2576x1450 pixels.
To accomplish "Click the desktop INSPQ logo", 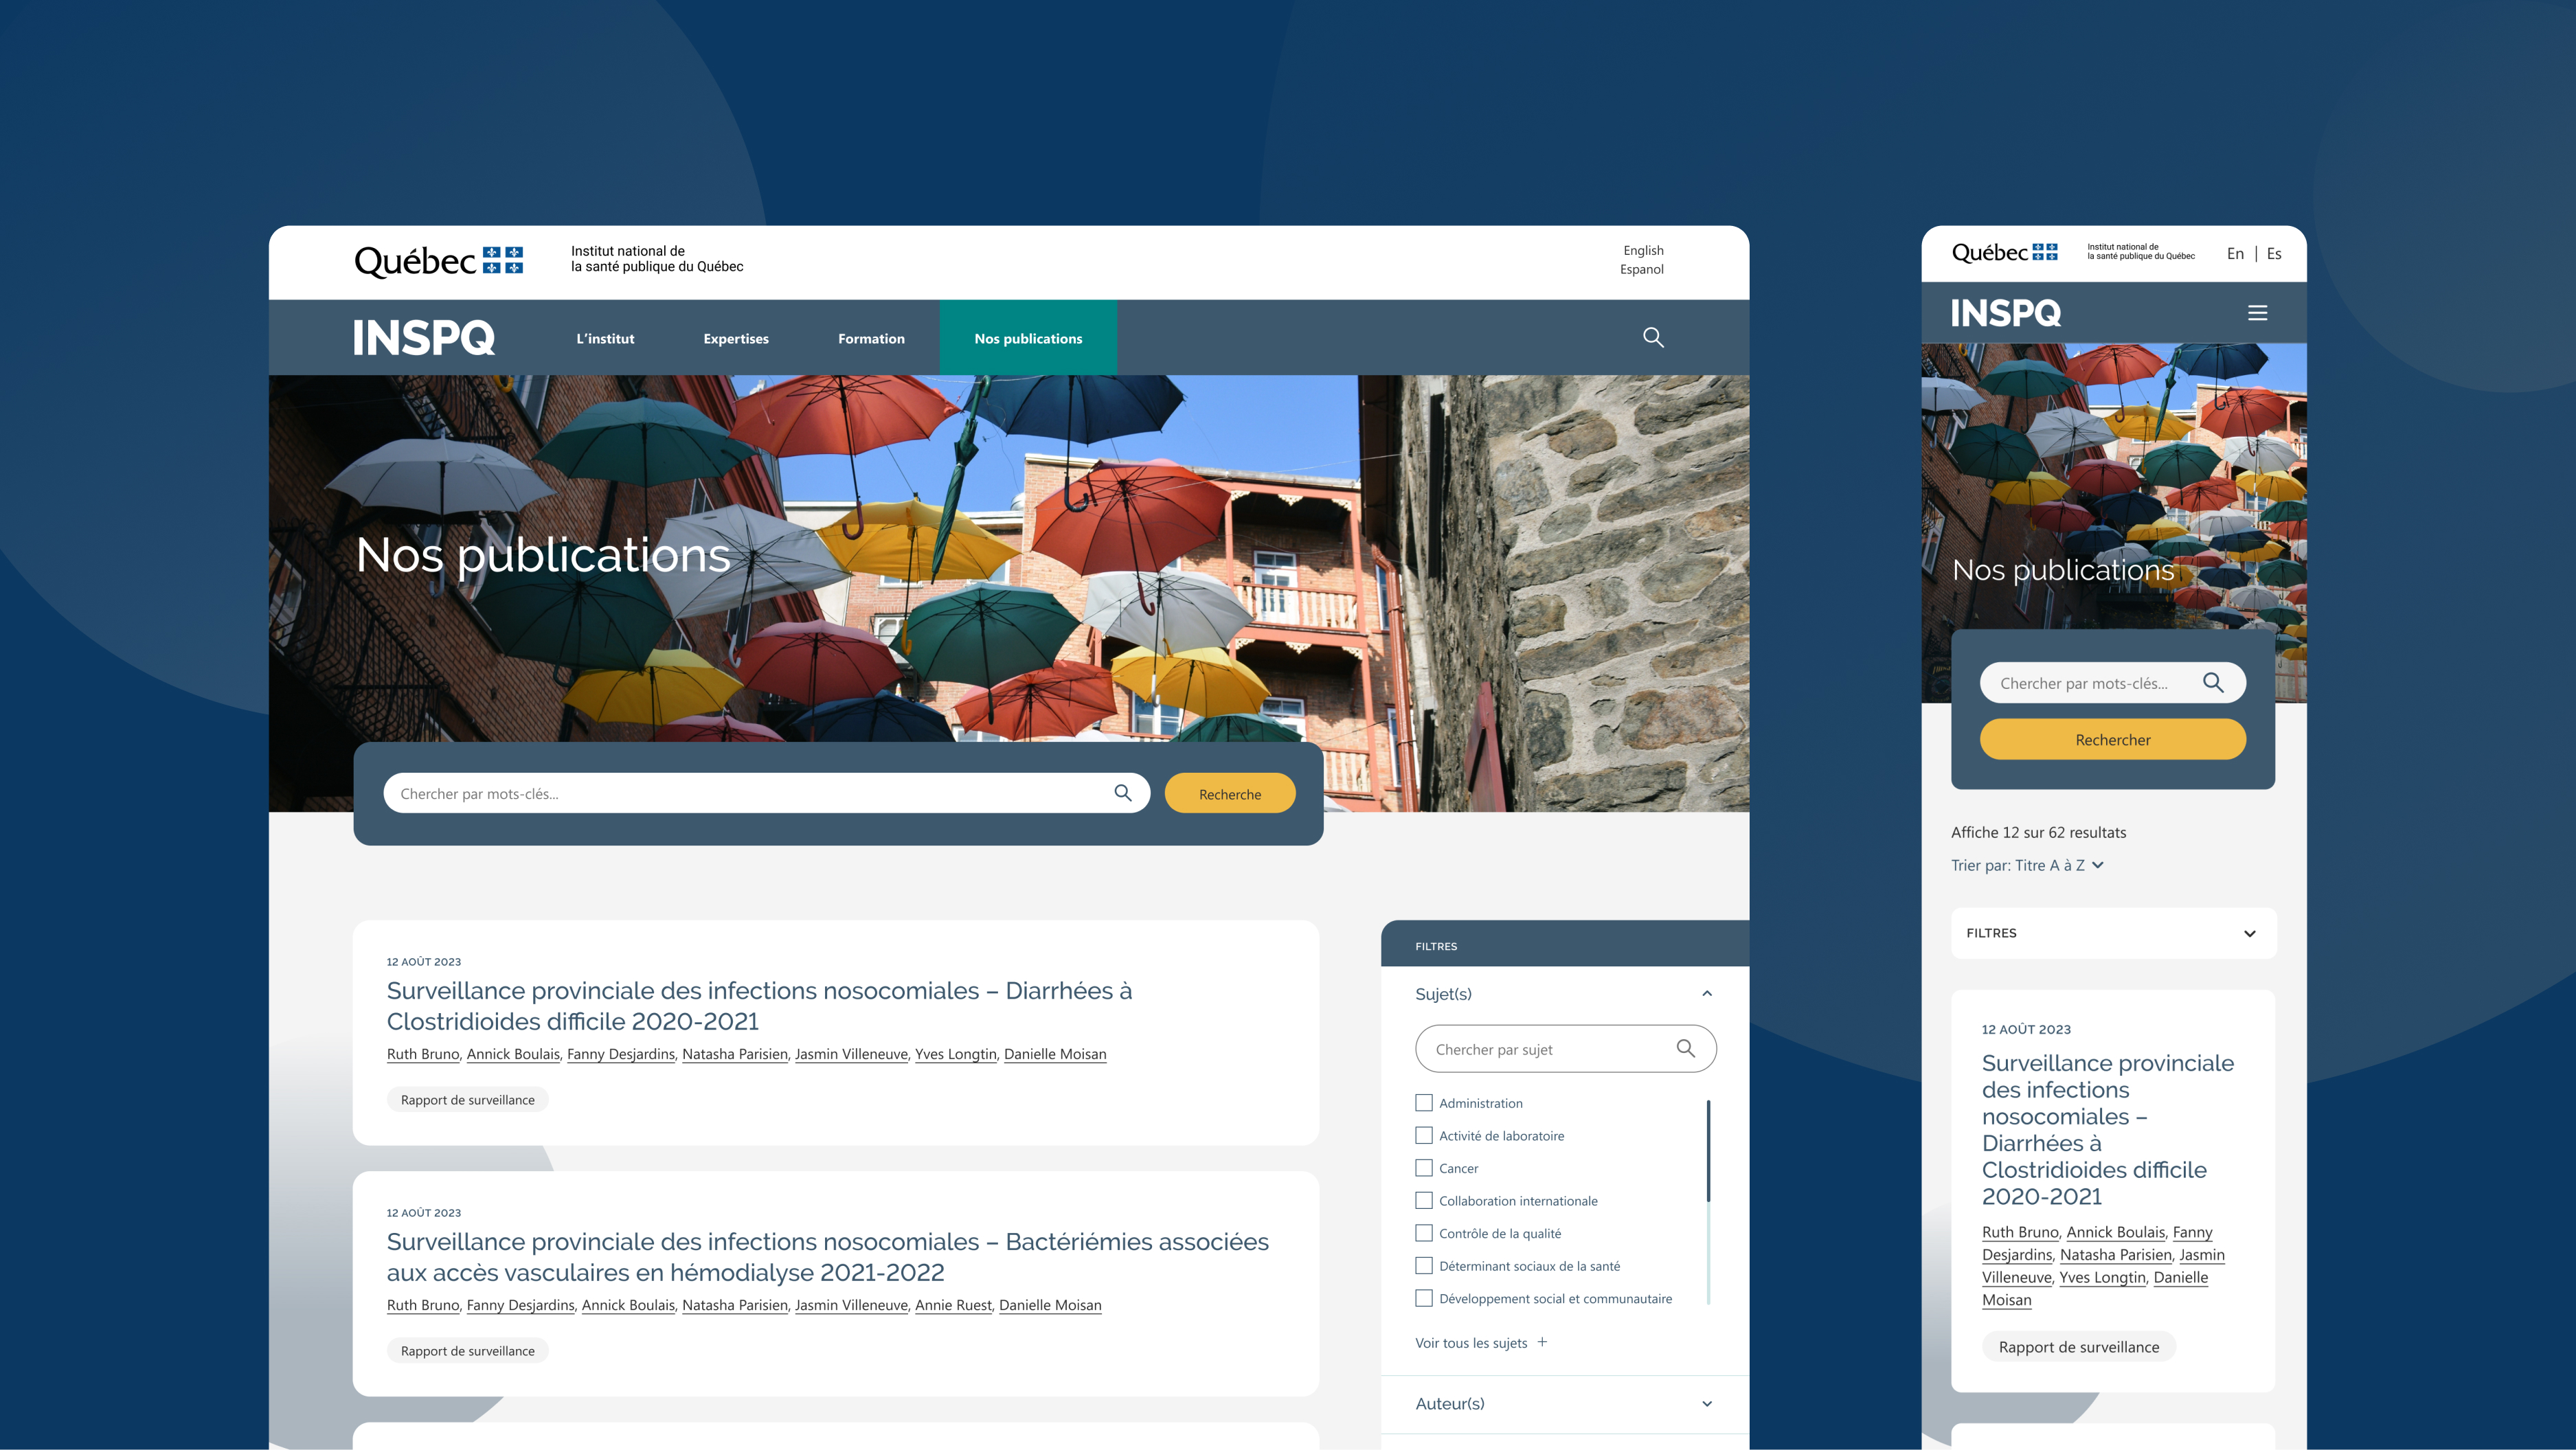I will pos(424,338).
